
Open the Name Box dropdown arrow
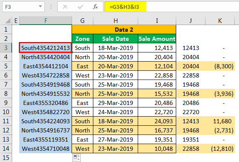click(40, 7)
